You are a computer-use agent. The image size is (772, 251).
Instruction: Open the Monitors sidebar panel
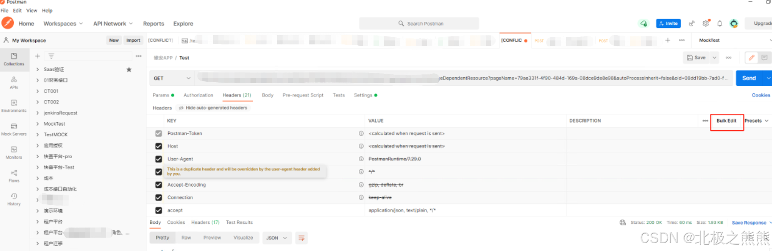tap(14, 152)
